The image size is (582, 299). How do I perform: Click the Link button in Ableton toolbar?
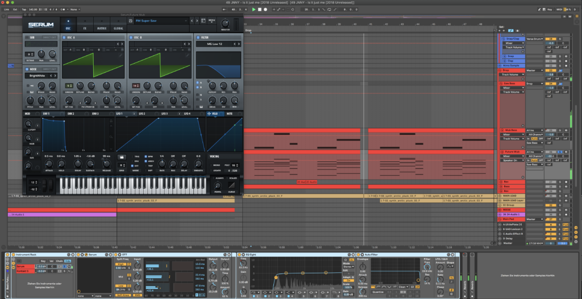pyautogui.click(x=7, y=9)
